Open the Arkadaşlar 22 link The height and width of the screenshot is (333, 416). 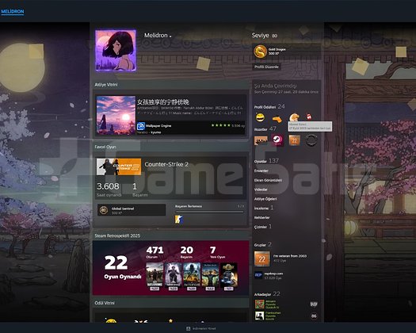click(x=267, y=294)
